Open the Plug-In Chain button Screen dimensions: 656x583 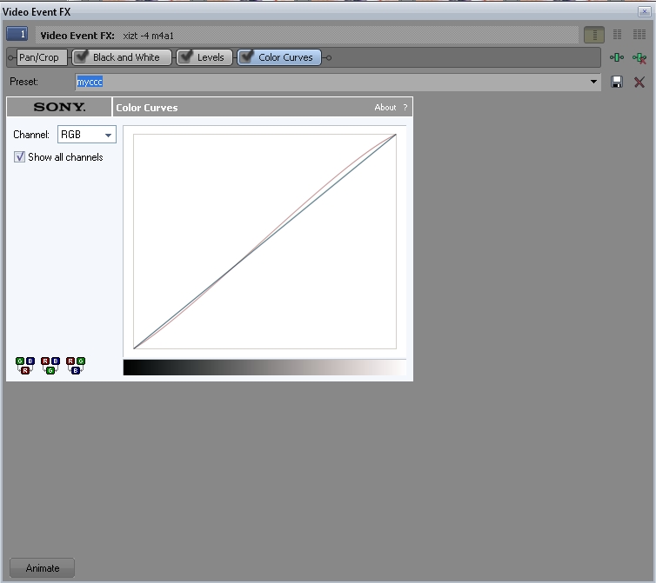[x=617, y=57]
